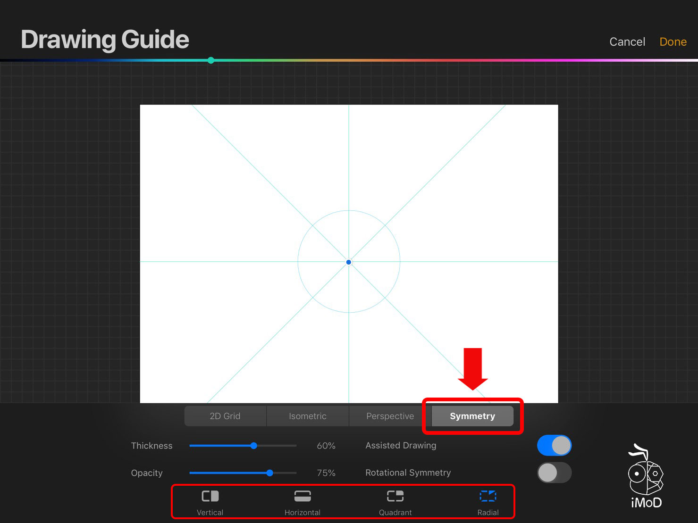Viewport: 698px width, 523px height.
Task: Disable the Assisted Drawing switch
Action: (x=554, y=446)
